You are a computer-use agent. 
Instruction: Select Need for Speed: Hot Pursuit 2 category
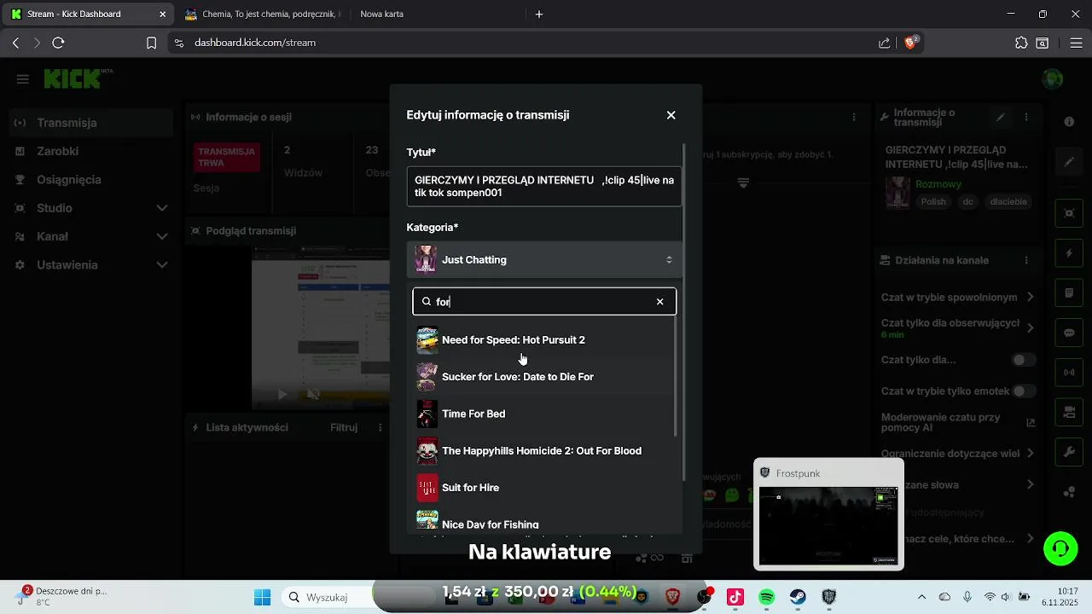pos(543,340)
